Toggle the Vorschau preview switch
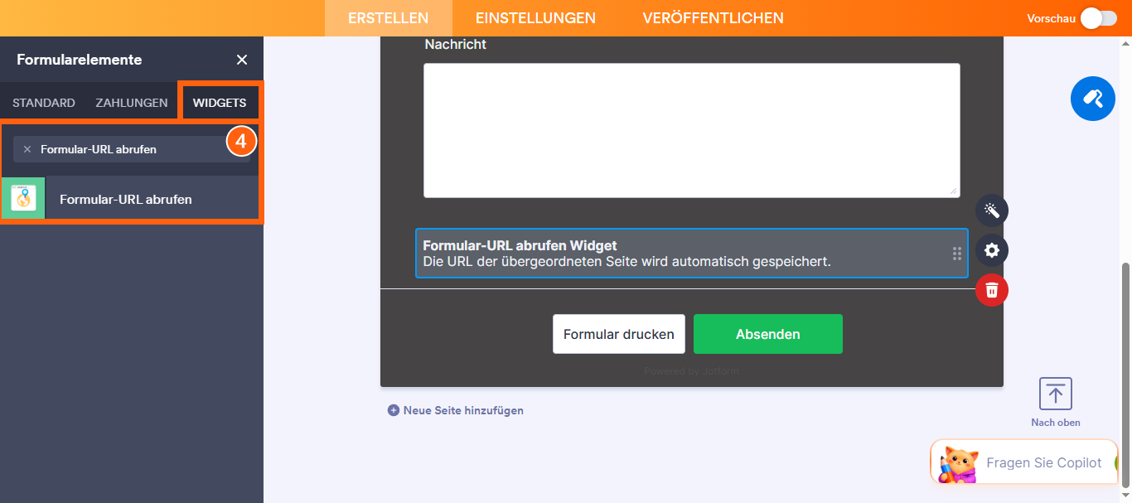 1099,18
